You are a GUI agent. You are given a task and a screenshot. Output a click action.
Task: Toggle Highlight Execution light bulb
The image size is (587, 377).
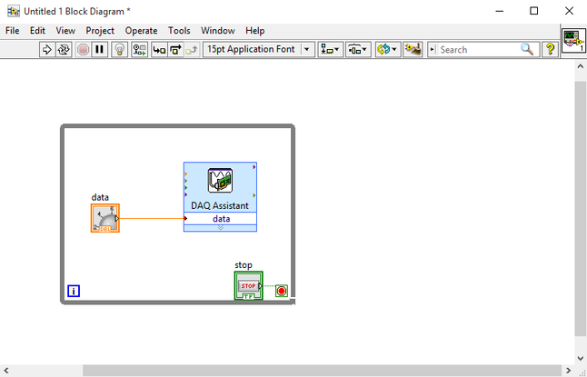pos(119,49)
